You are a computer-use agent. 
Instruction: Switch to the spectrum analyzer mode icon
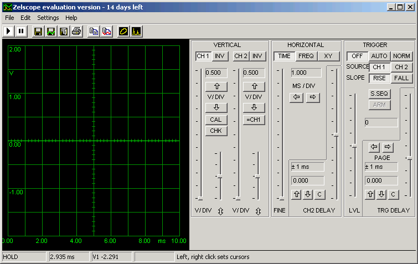pyautogui.click(x=136, y=32)
